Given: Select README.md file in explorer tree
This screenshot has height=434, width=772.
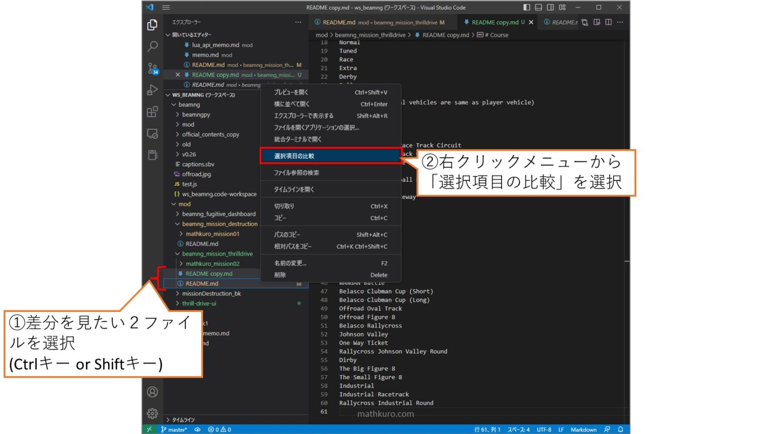Looking at the screenshot, I should point(202,284).
